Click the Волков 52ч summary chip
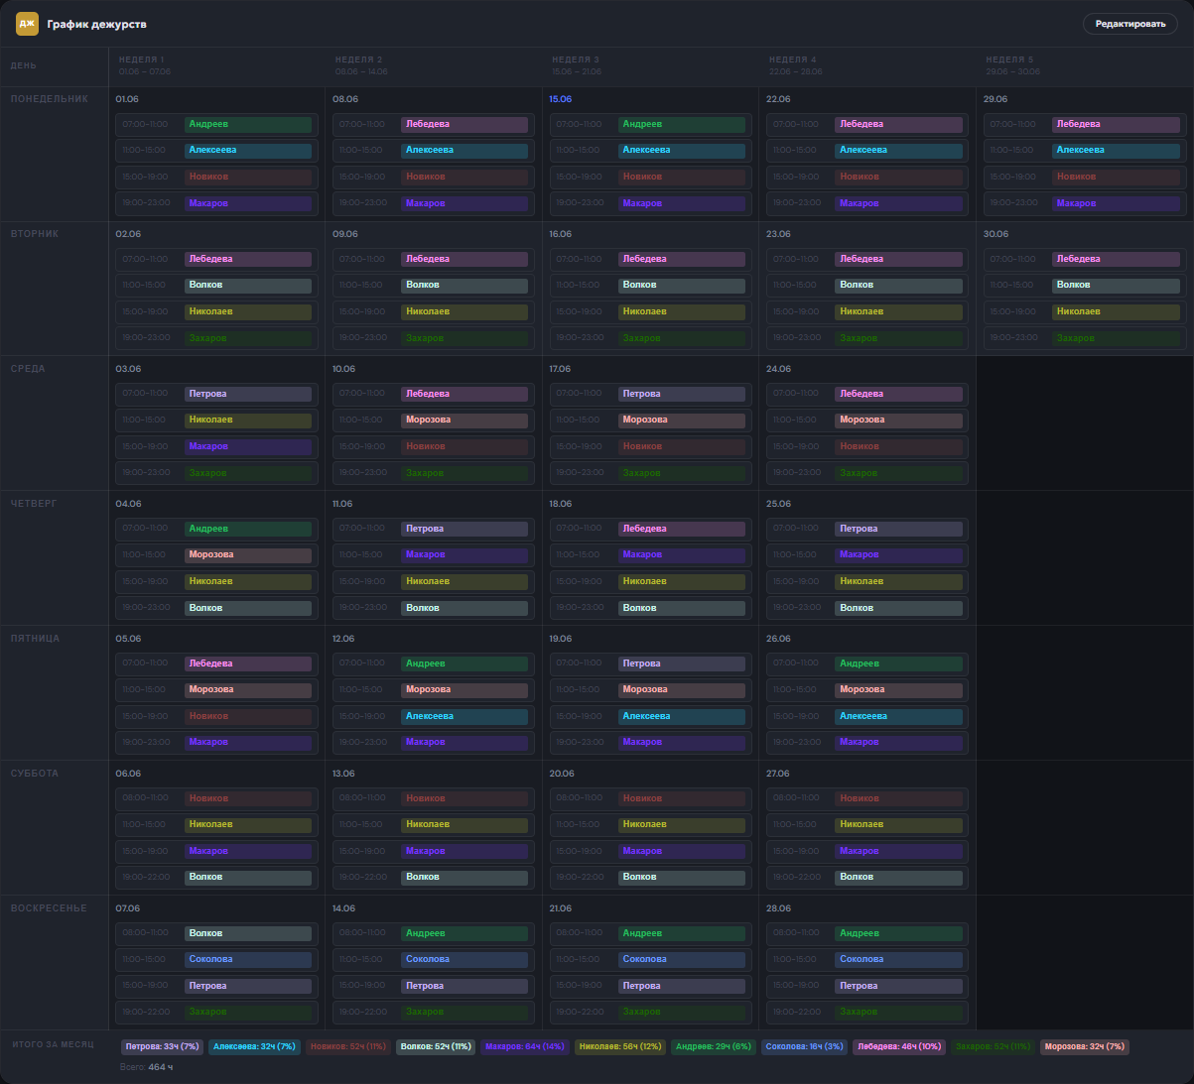Image resolution: width=1194 pixels, height=1084 pixels. tap(436, 1046)
